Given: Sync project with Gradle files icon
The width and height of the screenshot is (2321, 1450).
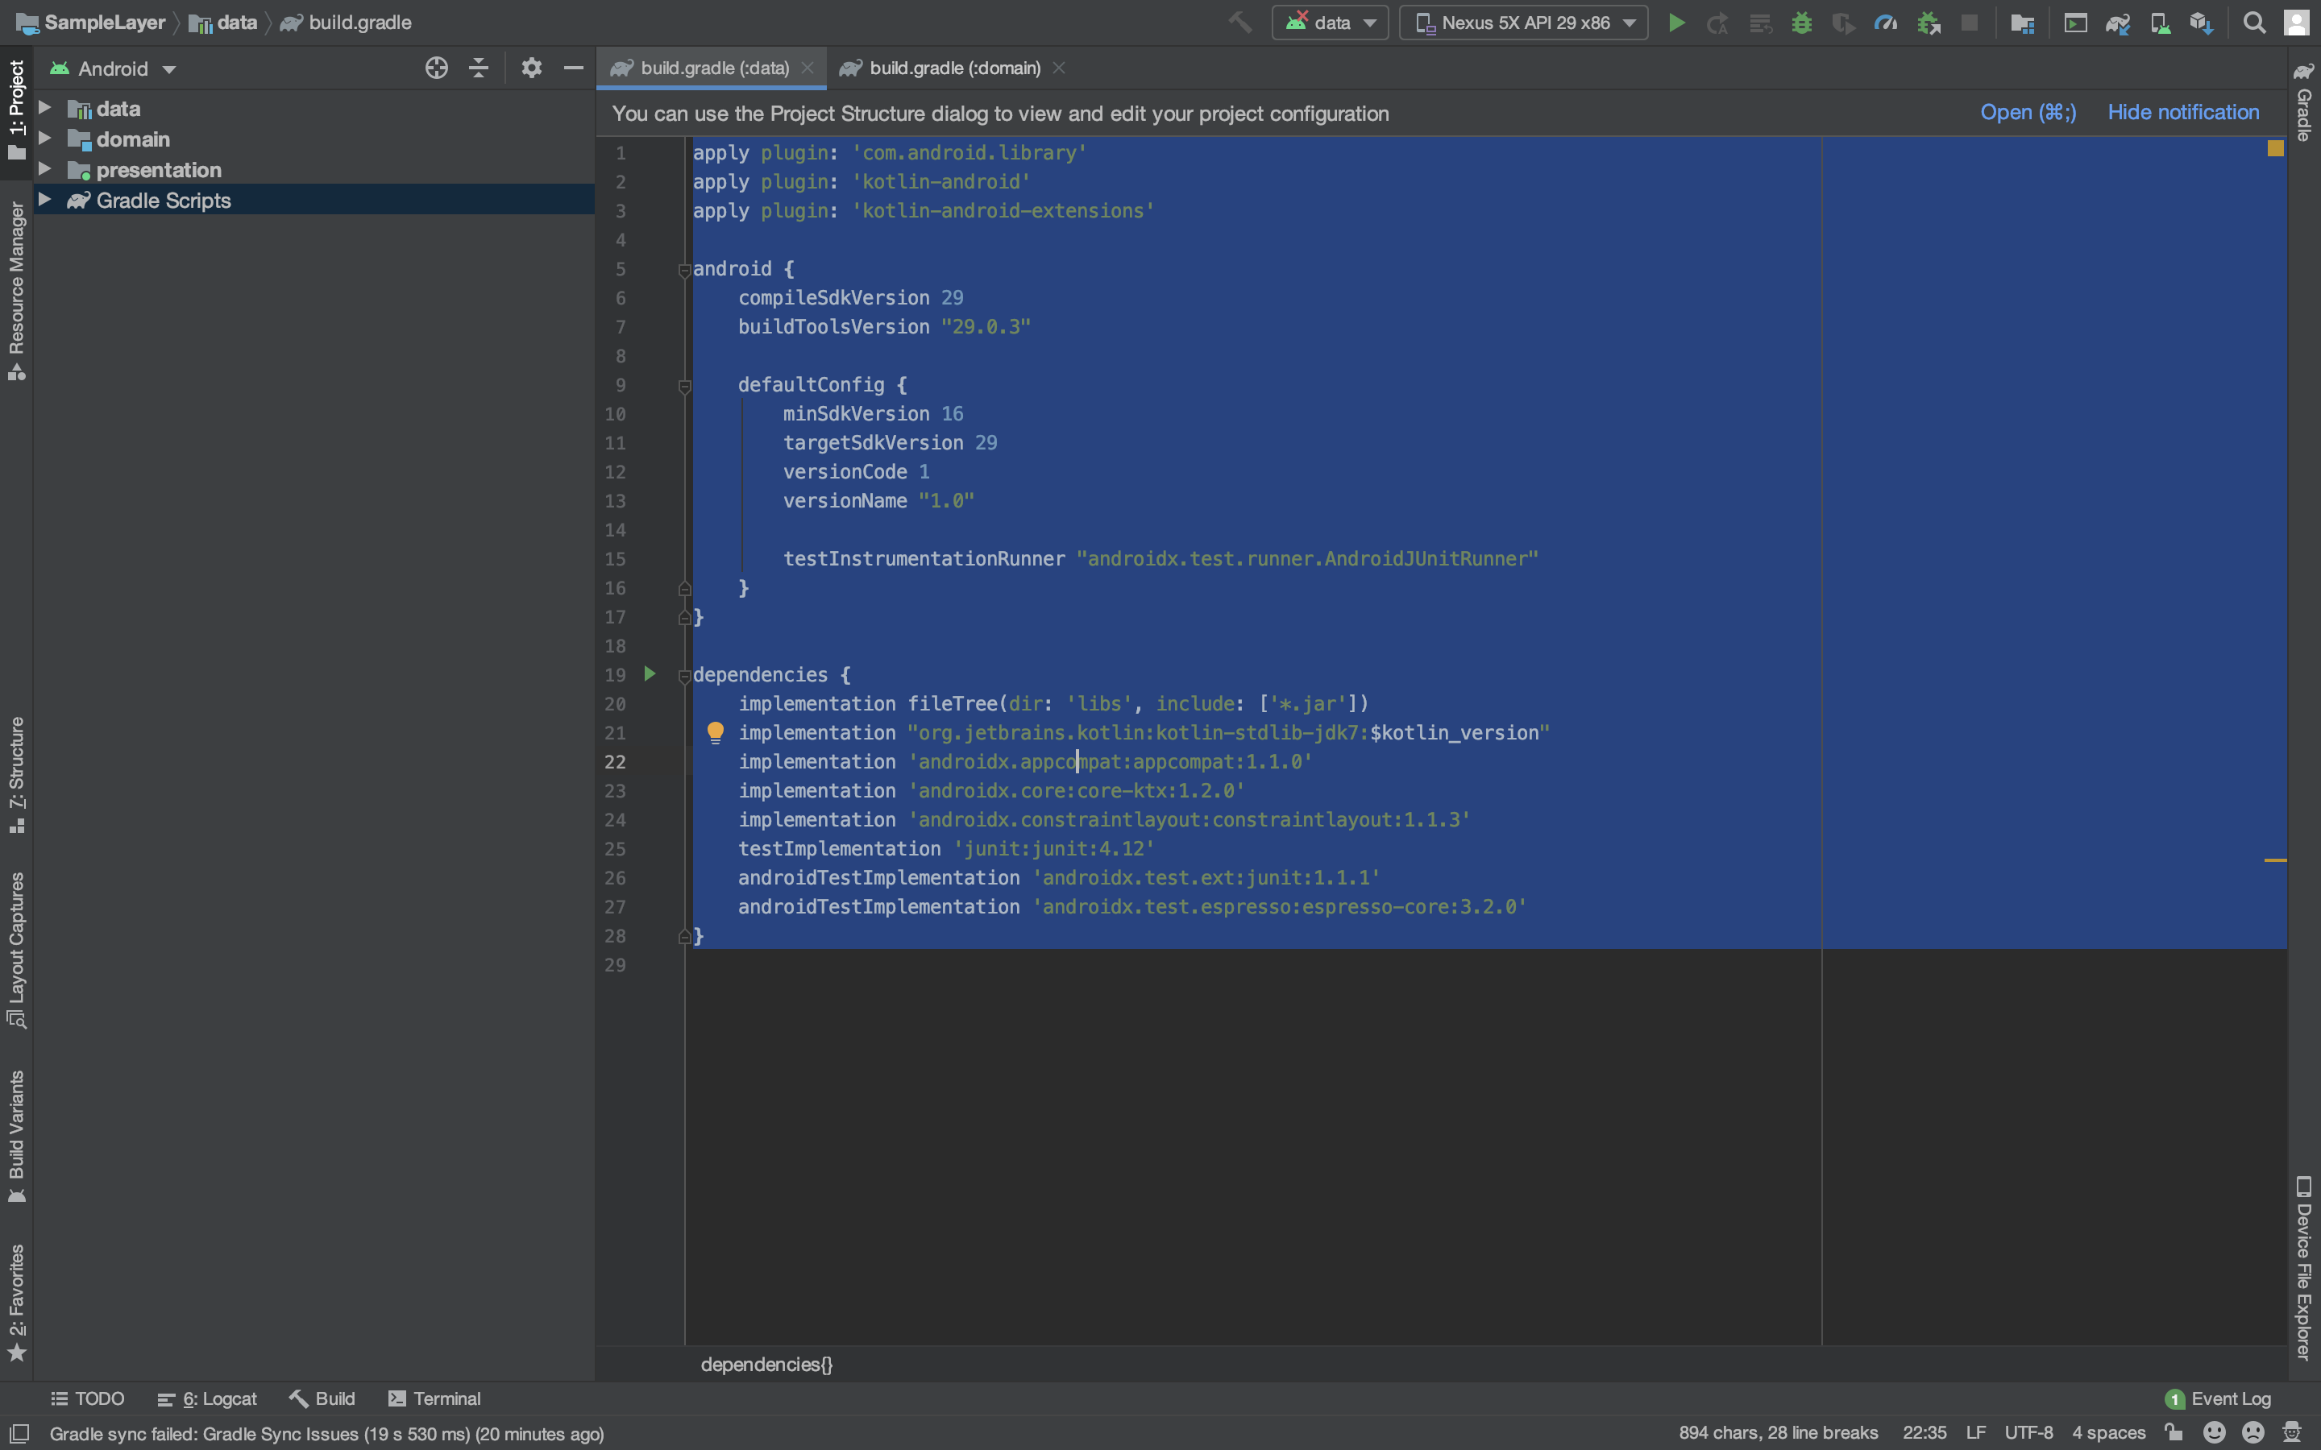Looking at the screenshot, I should tap(2118, 23).
